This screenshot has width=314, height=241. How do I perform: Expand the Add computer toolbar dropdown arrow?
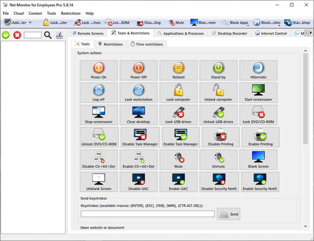[30, 23]
